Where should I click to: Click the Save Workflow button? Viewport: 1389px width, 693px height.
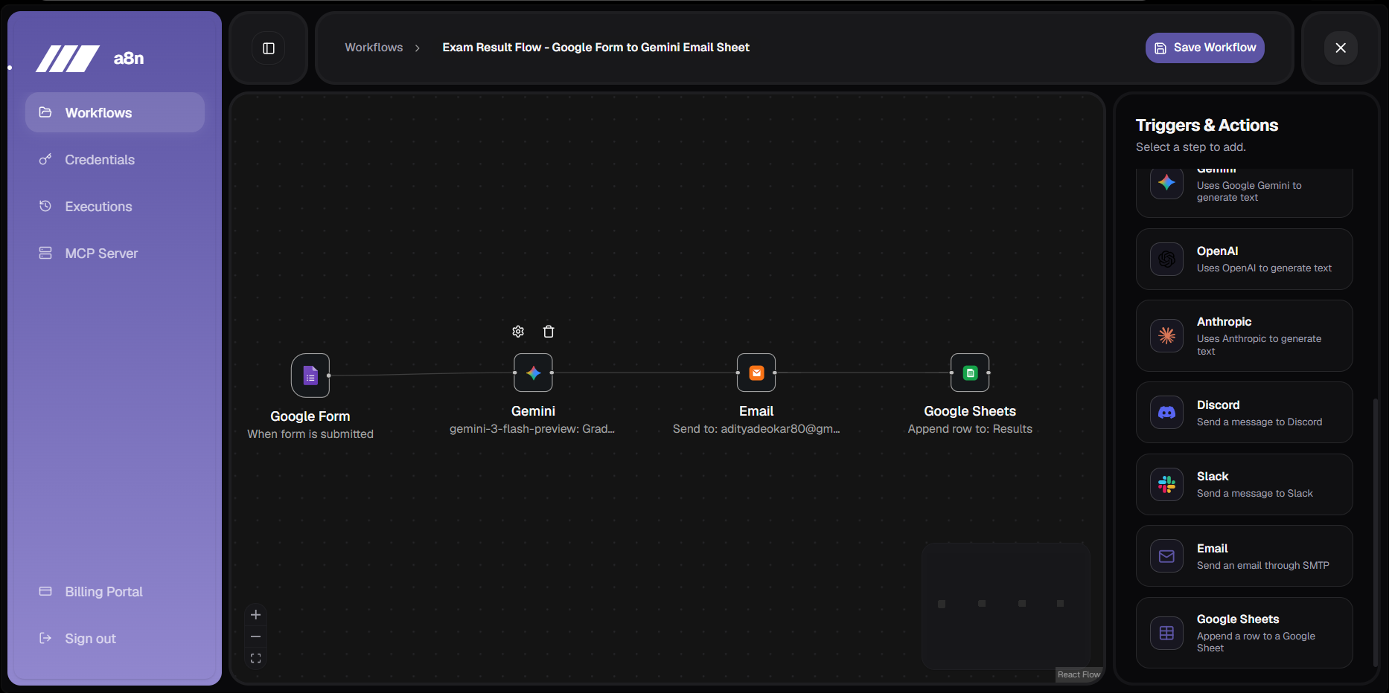[x=1204, y=48]
